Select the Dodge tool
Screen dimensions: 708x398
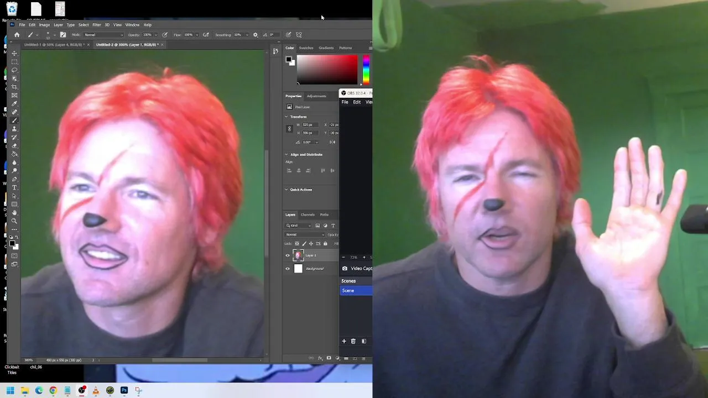tap(14, 171)
